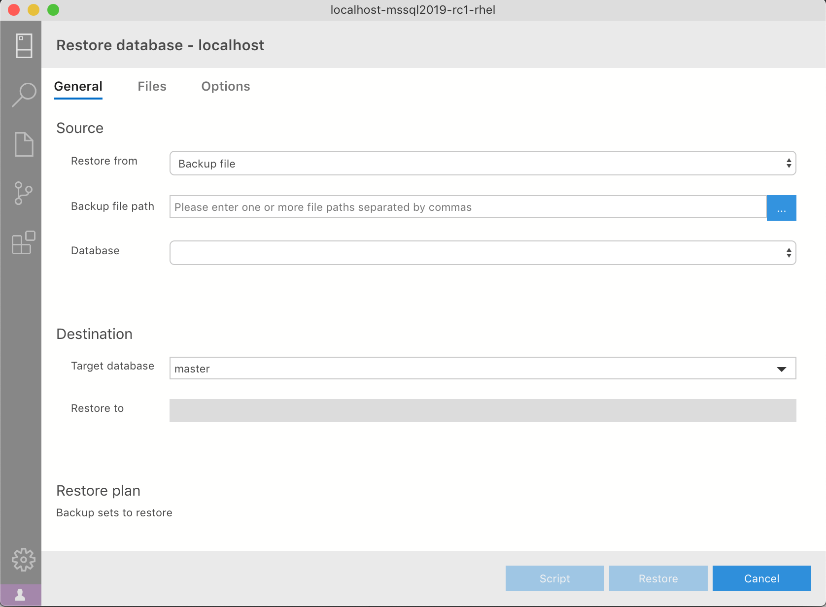Viewport: 826px width, 607px height.
Task: Click the Accounts person icon
Action: pyautogui.click(x=21, y=595)
